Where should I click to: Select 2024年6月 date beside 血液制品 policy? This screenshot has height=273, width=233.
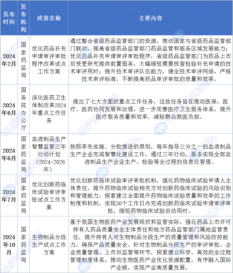click(9, 154)
